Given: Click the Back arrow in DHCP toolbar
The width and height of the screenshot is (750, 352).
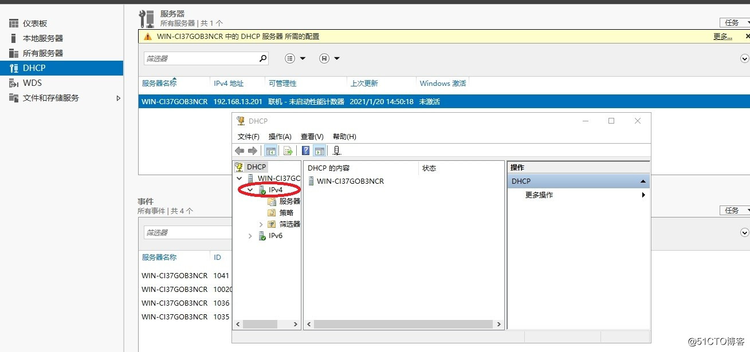Looking at the screenshot, I should tap(239, 151).
